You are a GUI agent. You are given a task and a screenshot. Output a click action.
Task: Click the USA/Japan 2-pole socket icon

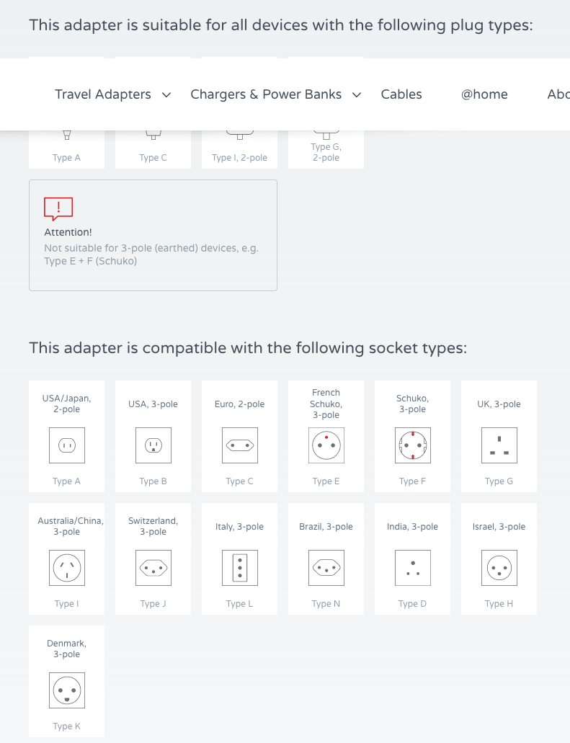point(67,445)
